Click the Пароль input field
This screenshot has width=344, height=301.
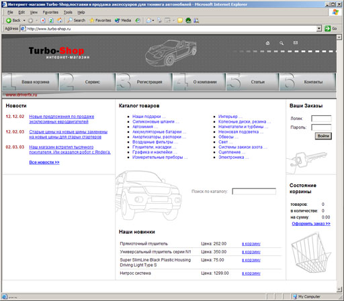coord(321,127)
